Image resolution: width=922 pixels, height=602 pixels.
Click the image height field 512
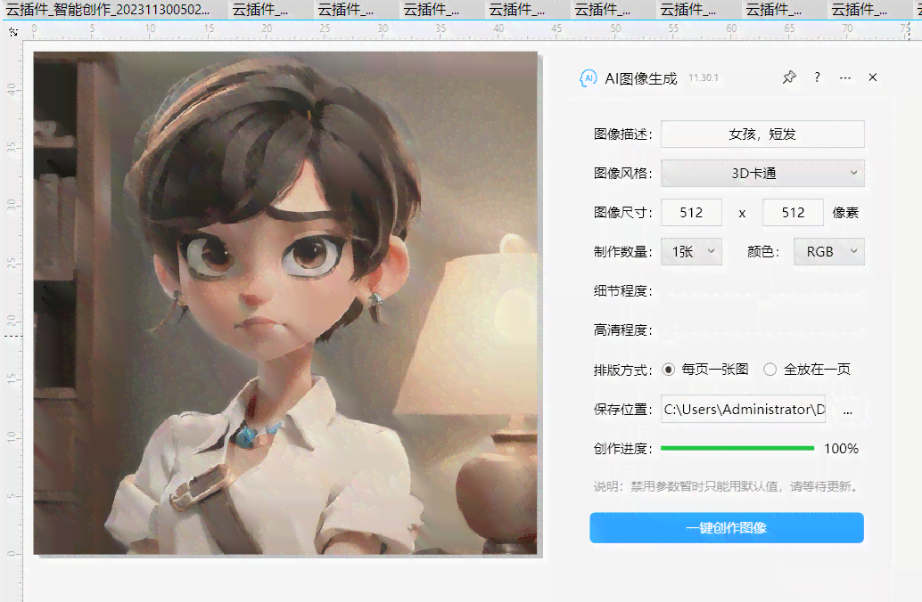click(x=793, y=213)
